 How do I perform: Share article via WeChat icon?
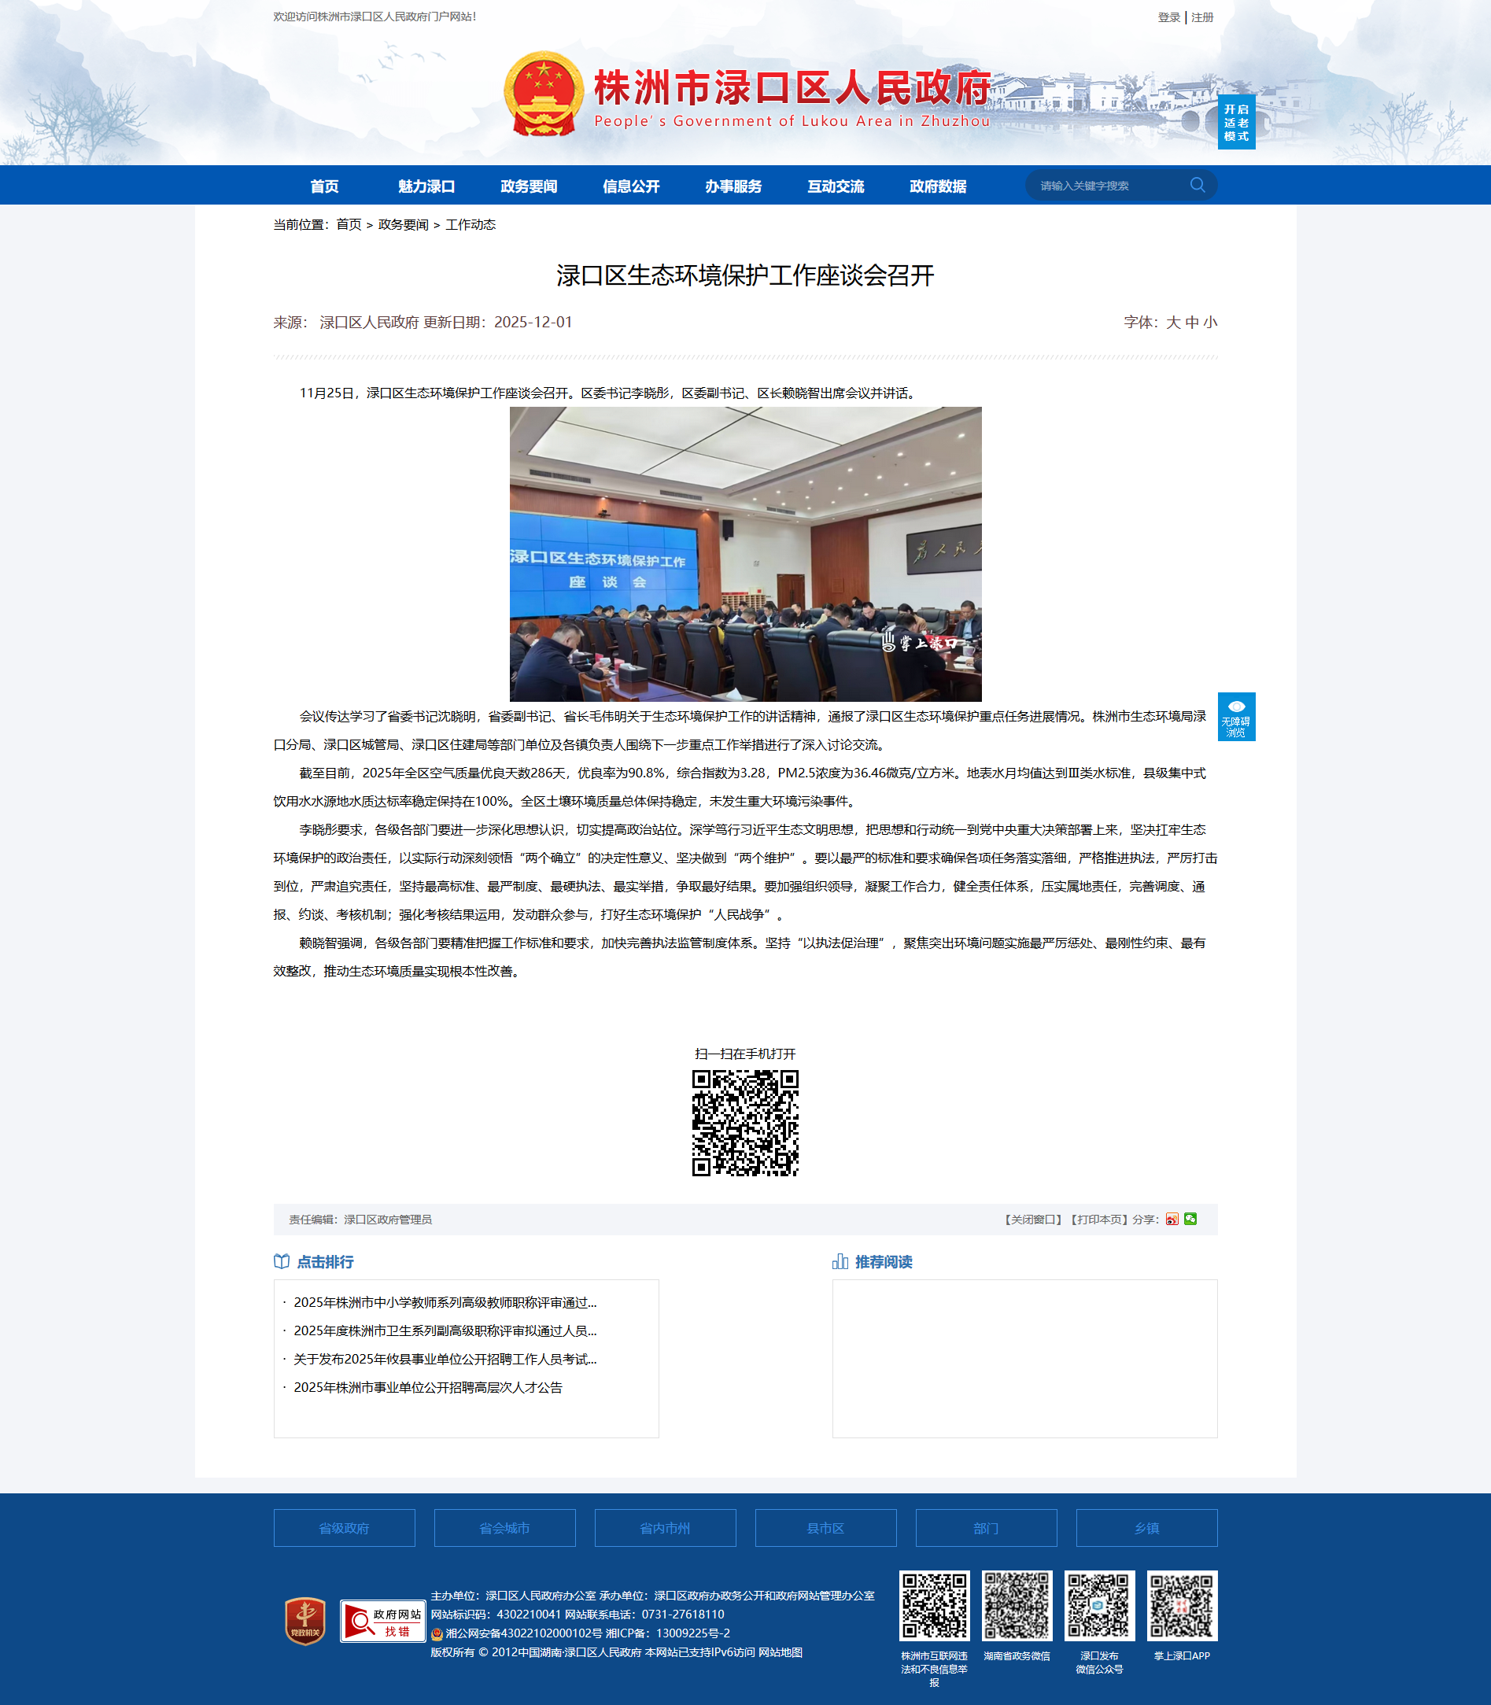pyautogui.click(x=1190, y=1219)
